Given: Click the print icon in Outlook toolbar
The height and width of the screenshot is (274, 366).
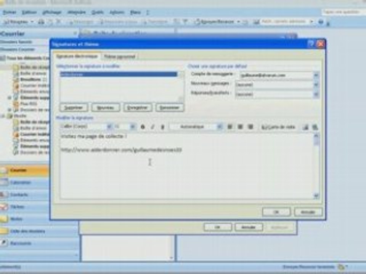Looking at the screenshot, I should tap(41, 22).
